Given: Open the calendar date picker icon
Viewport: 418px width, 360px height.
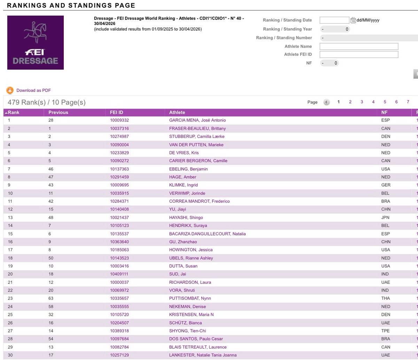Looking at the screenshot, I should (353, 20).
